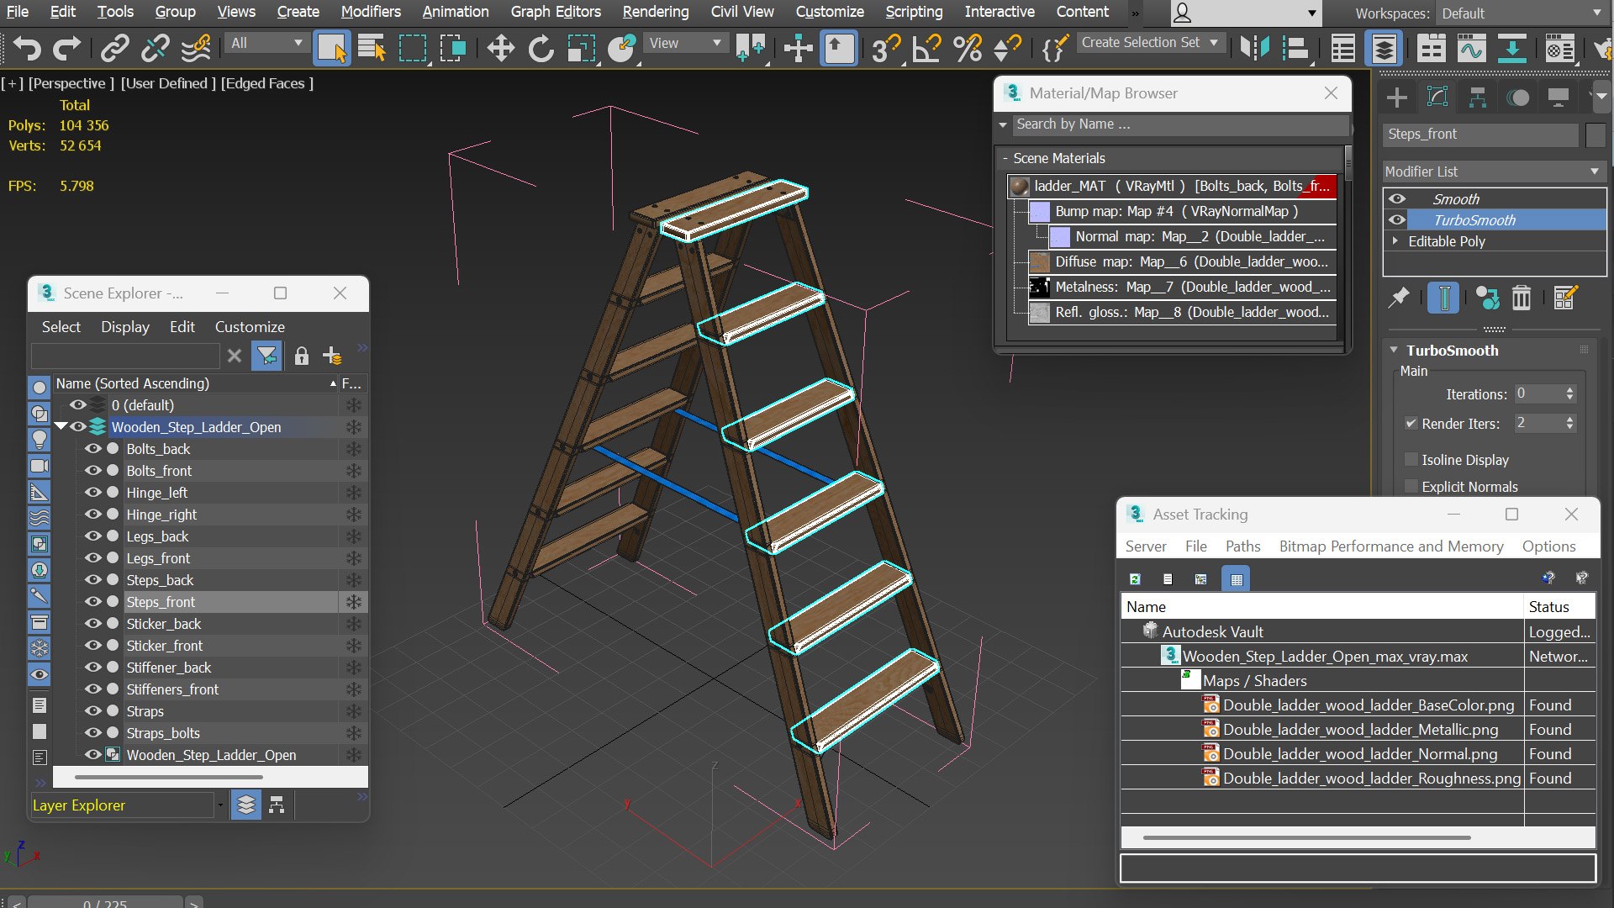
Task: Activate the Select and Link tool
Action: pyautogui.click(x=114, y=48)
